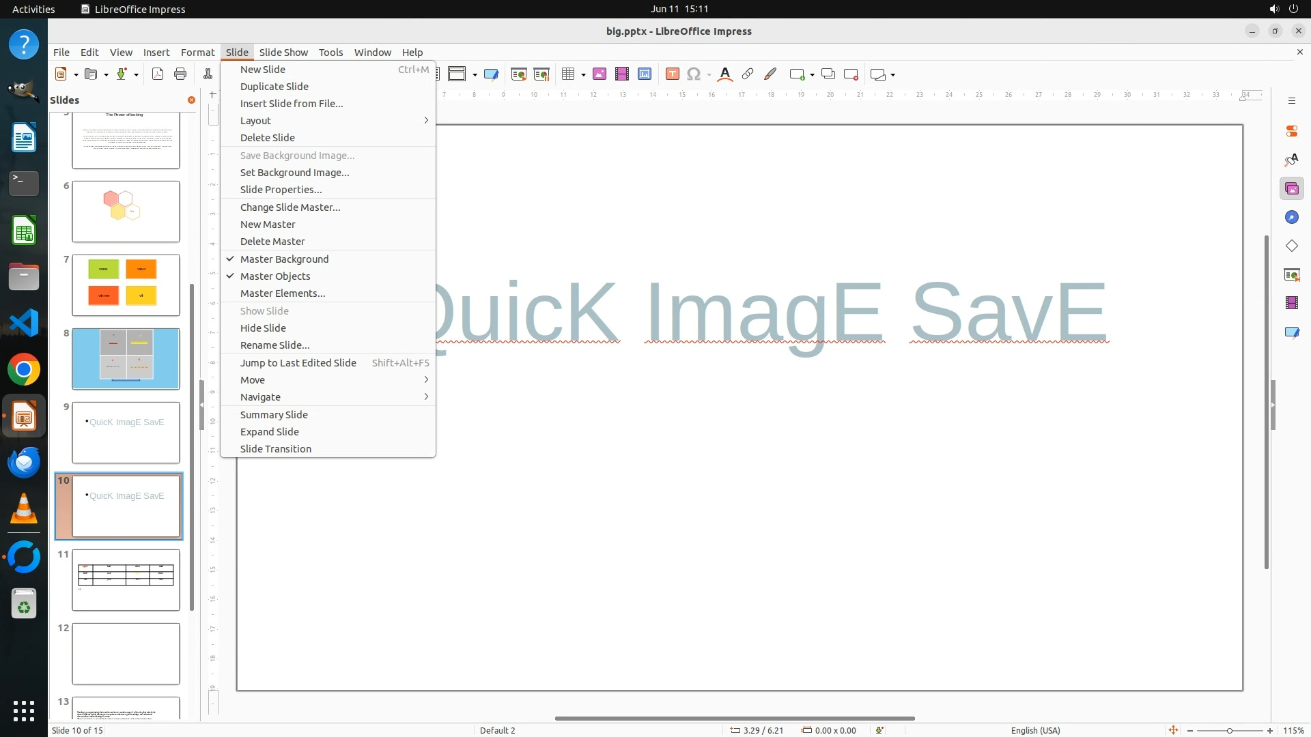This screenshot has width=1311, height=737.
Task: Click the Print toolbar icon
Action: (180, 74)
